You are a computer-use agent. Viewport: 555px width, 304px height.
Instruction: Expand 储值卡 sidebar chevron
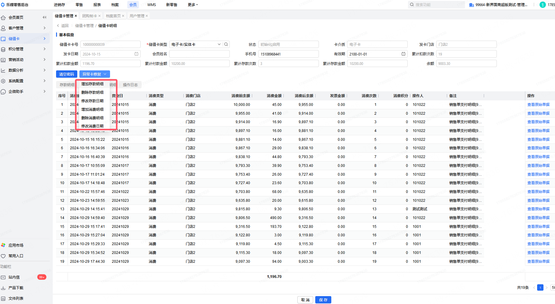[x=45, y=39]
